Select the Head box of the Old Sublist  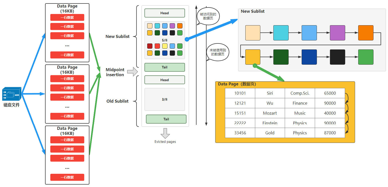(164, 80)
